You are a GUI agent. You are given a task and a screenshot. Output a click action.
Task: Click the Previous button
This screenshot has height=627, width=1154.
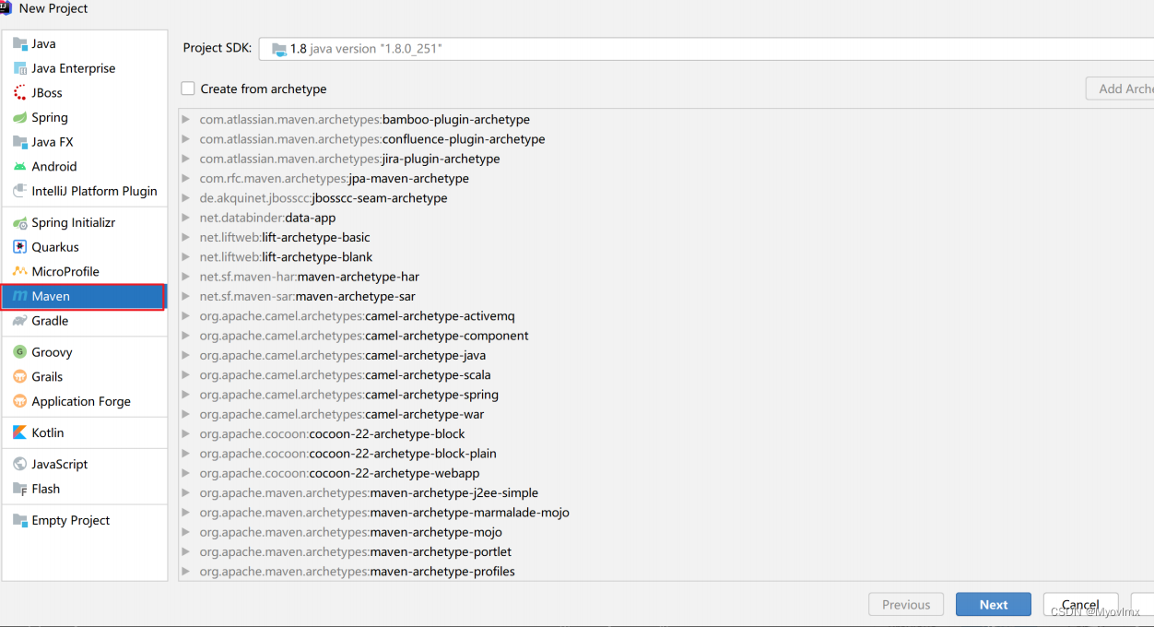pos(906,605)
